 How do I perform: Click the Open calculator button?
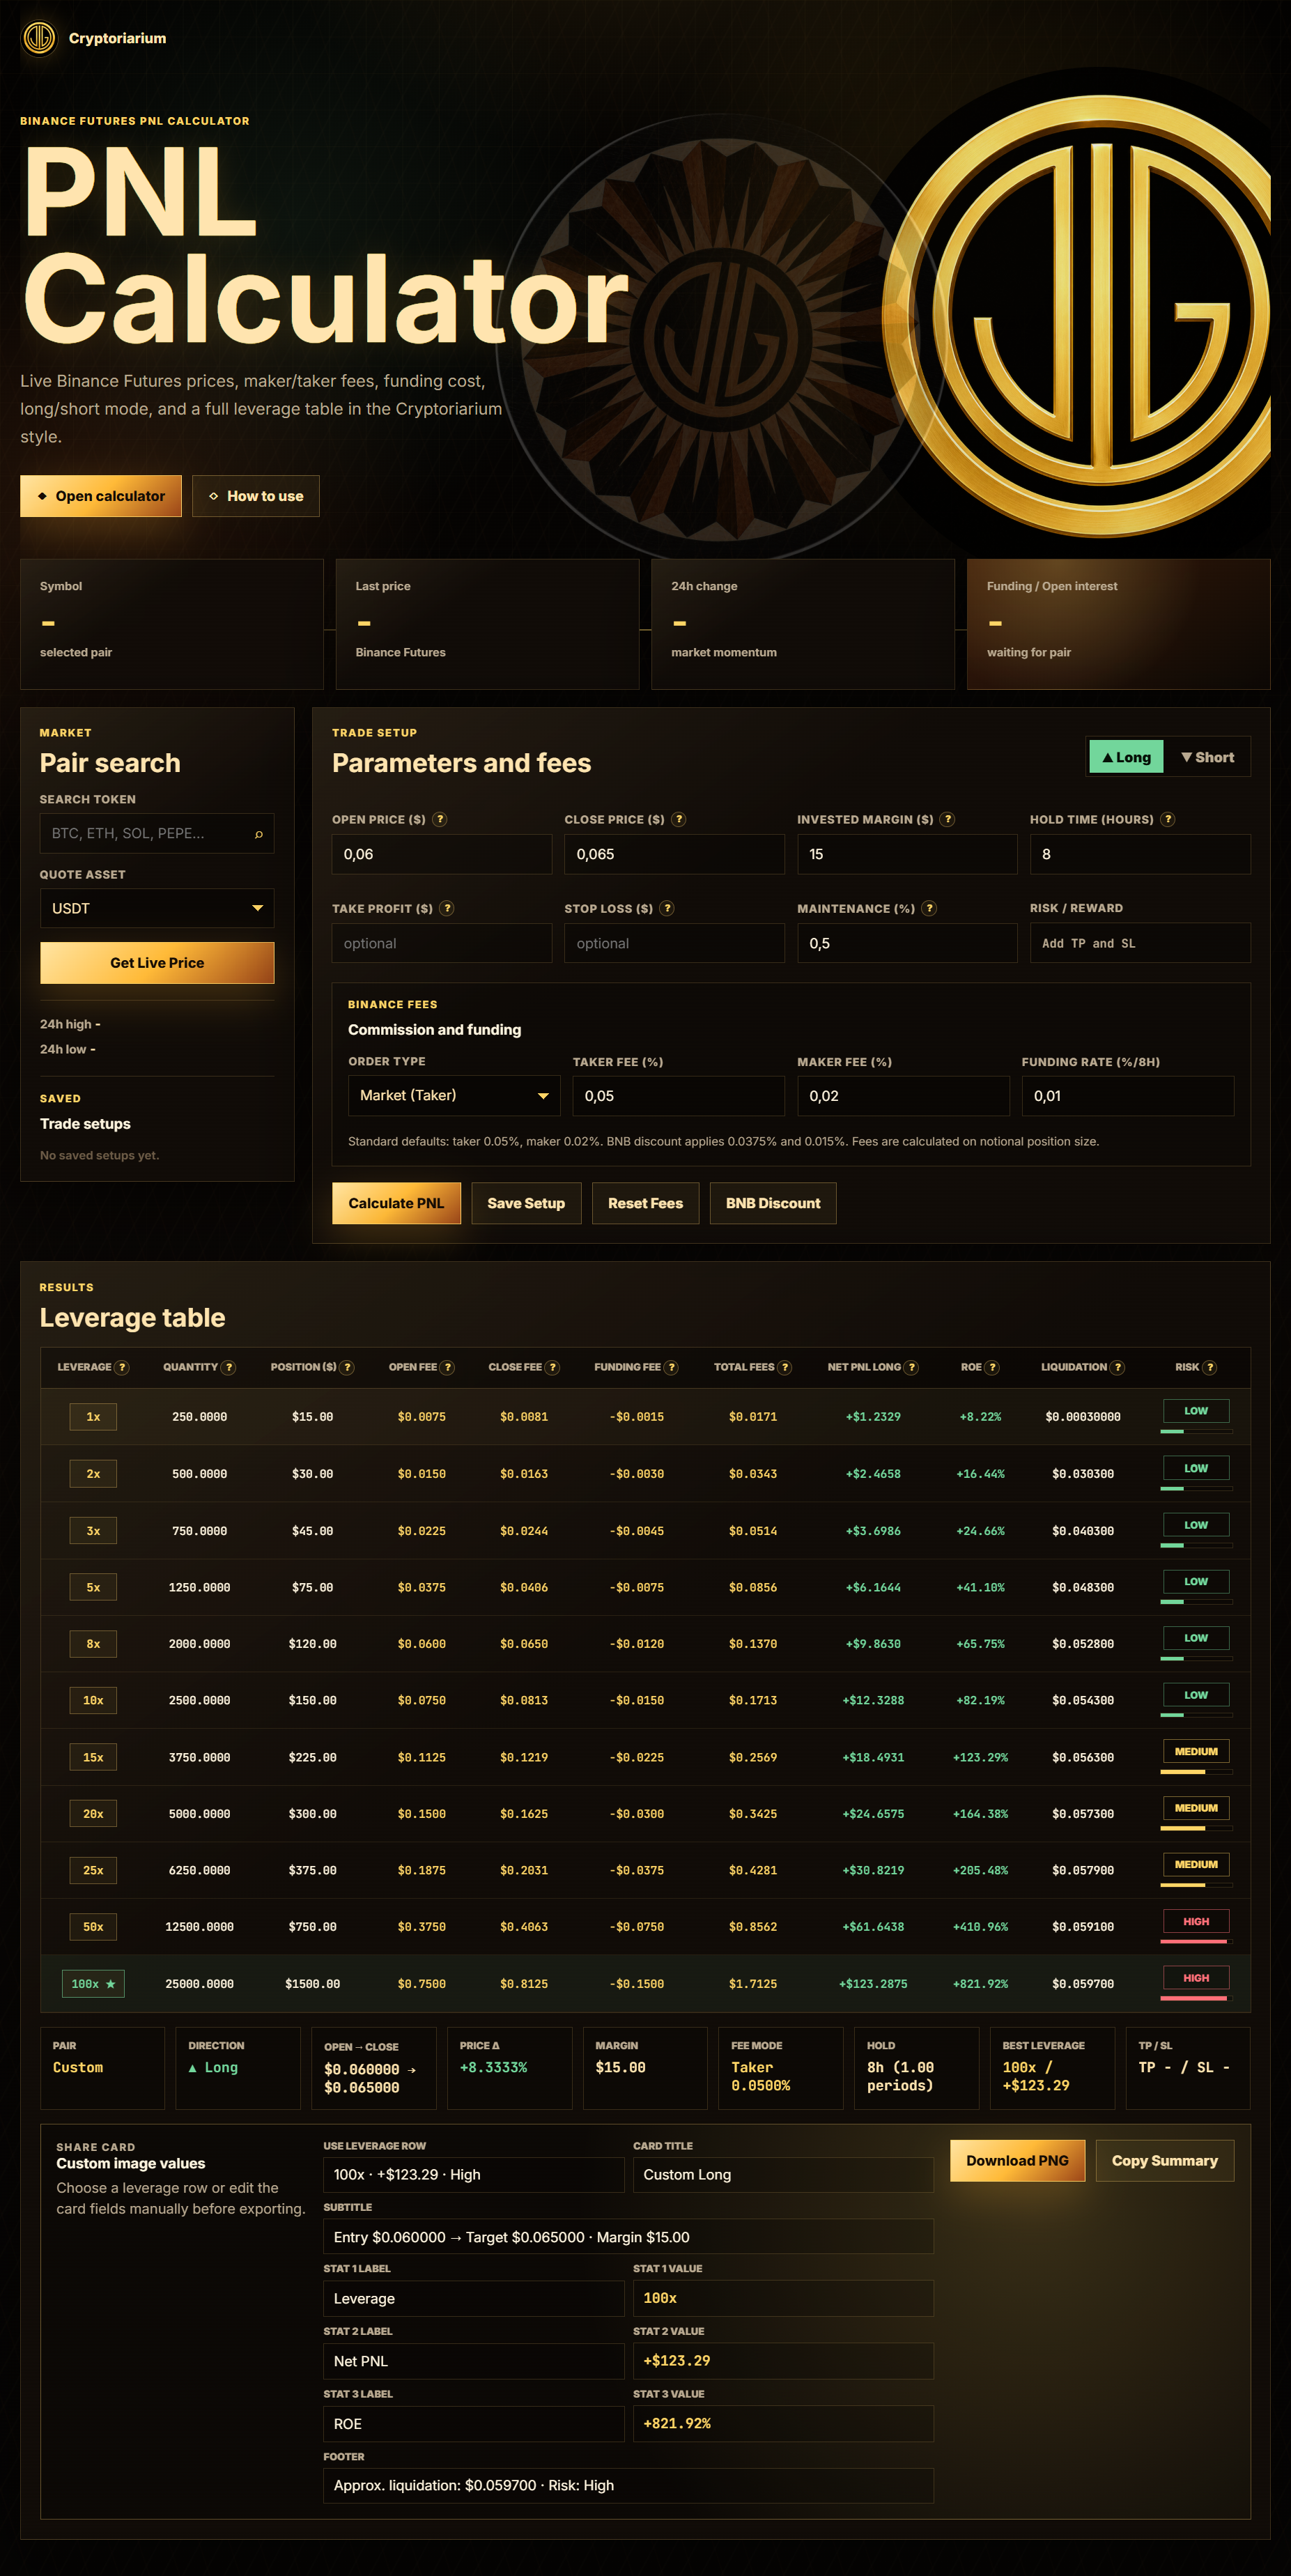[101, 496]
